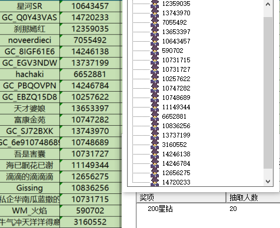Viewport: 280px width, 228px height.
Task: Click the avatar icon beside 14246784 in list
Action: [x=155, y=163]
